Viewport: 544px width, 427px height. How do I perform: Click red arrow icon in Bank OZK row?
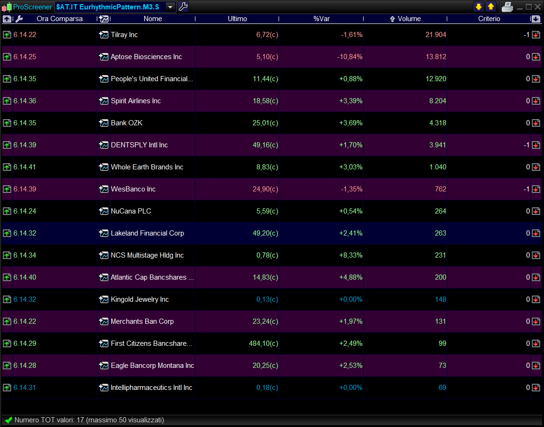click(536, 123)
